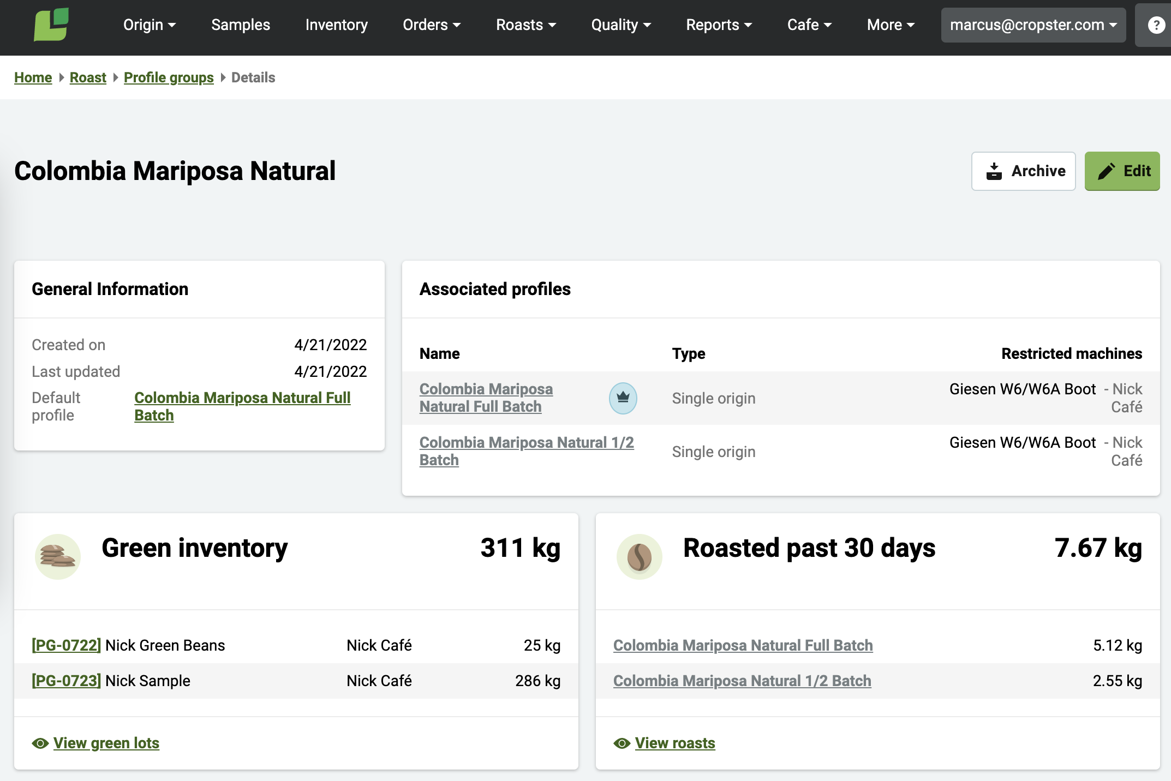
Task: Click the green Edit button
Action: (1122, 171)
